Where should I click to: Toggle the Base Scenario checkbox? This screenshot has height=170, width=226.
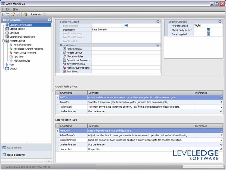(x=126, y=25)
